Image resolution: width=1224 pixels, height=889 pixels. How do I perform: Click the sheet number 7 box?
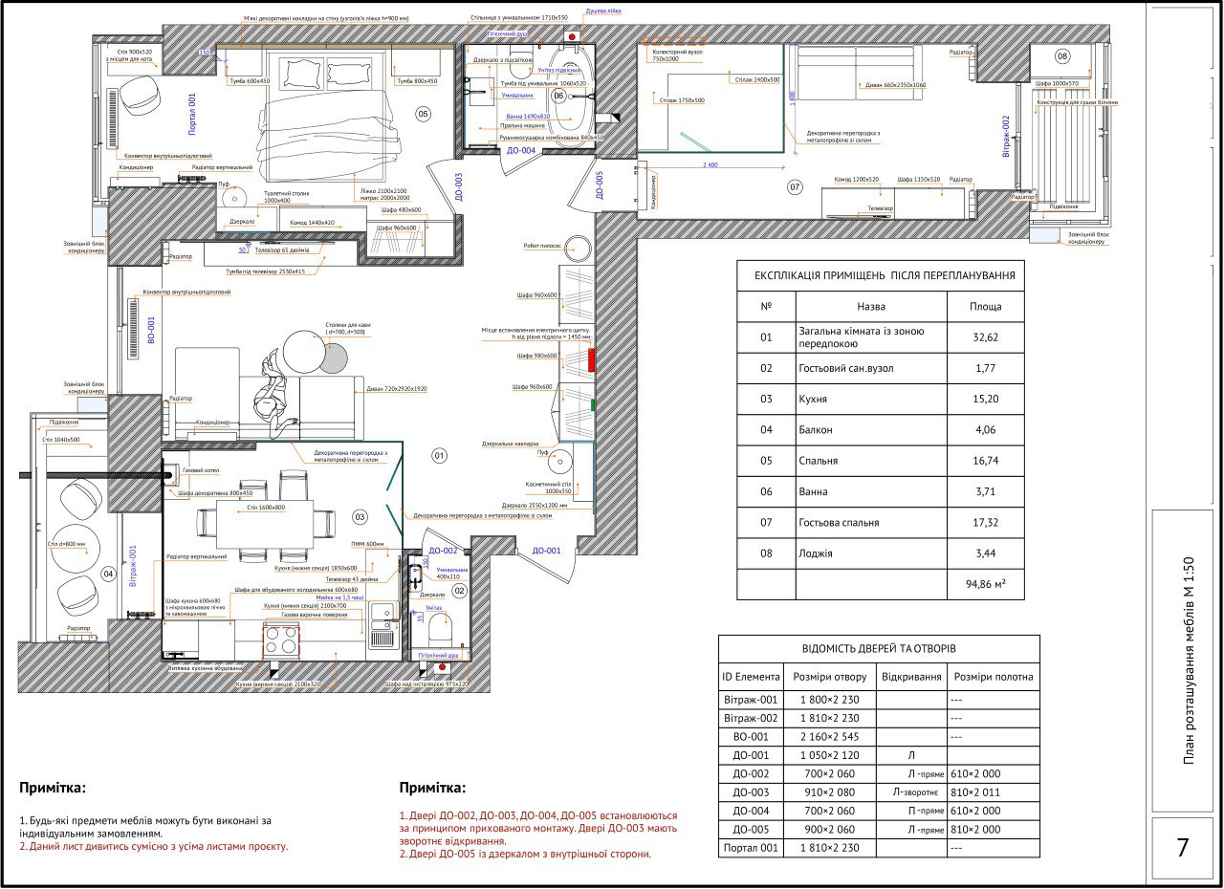(1183, 848)
